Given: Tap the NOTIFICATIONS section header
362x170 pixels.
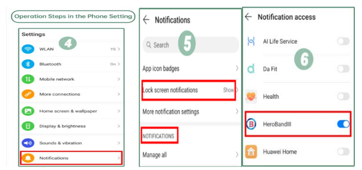Looking at the screenshot, I should click(x=158, y=136).
